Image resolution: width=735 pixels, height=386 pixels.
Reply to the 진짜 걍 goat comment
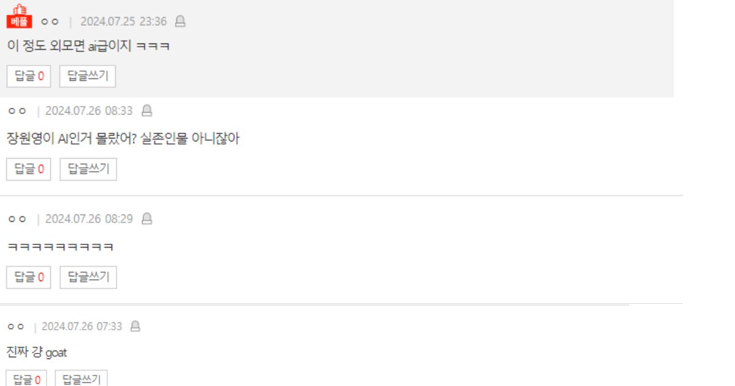click(x=81, y=379)
